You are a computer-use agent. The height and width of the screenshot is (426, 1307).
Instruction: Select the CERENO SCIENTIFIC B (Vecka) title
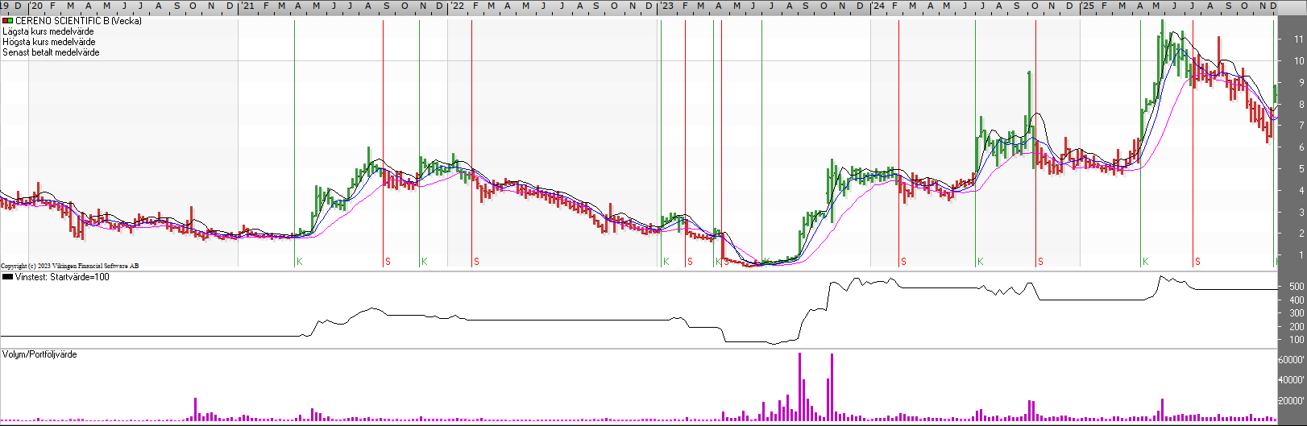point(78,21)
